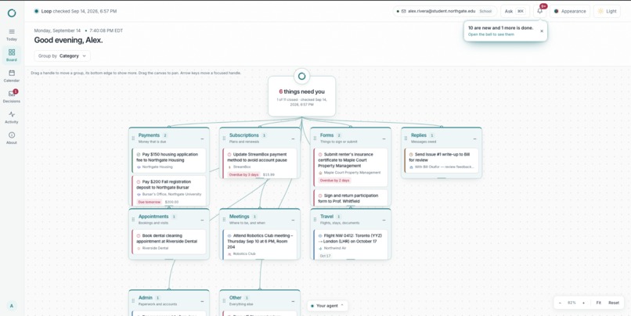Click the Travel group drag handle
The height and width of the screenshot is (316, 631).
pyautogui.click(x=315, y=219)
